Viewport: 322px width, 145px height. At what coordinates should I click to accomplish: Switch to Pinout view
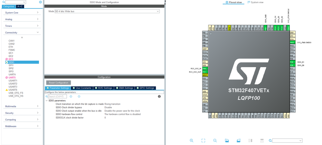point(234,2)
